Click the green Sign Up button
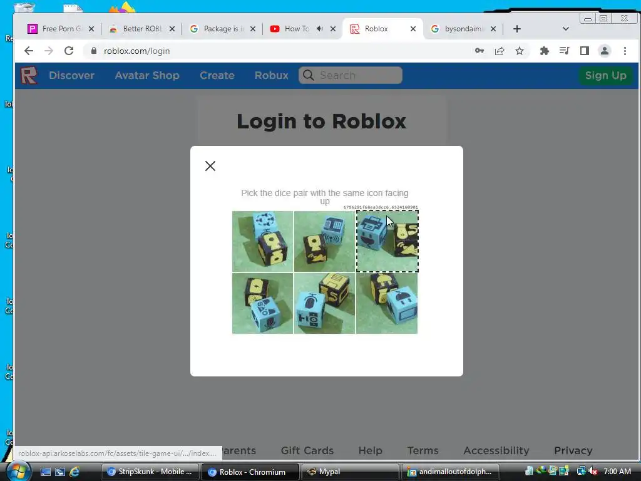The width and height of the screenshot is (641, 481). [x=605, y=75]
